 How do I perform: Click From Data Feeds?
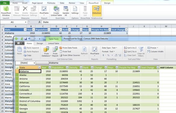click(x=68, y=48)
